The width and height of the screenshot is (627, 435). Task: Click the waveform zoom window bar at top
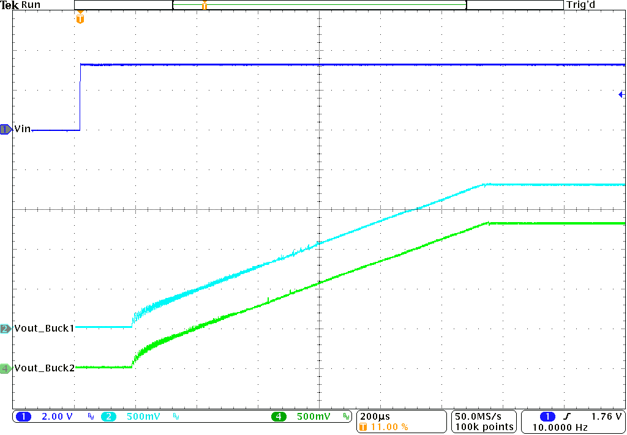[x=318, y=5]
